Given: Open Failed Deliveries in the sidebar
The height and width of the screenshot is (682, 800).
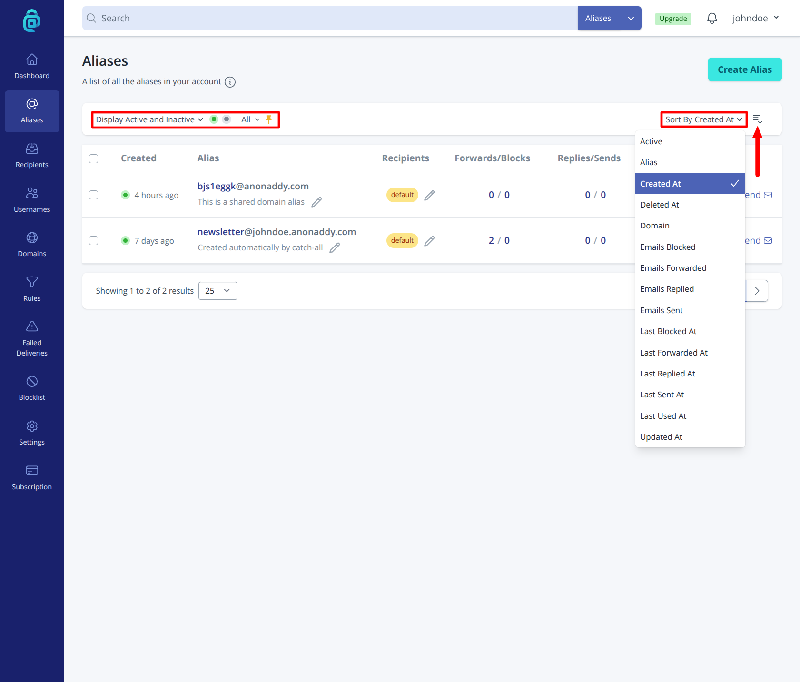Looking at the screenshot, I should (x=32, y=339).
